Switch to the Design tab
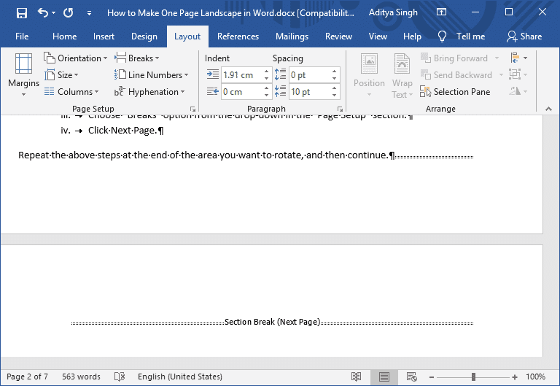 click(x=144, y=36)
